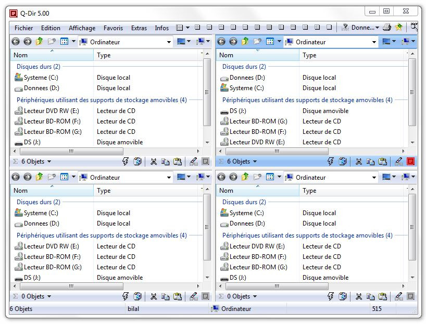Expand the Ordinateur address dropdown in top-left pane

[x=169, y=42]
